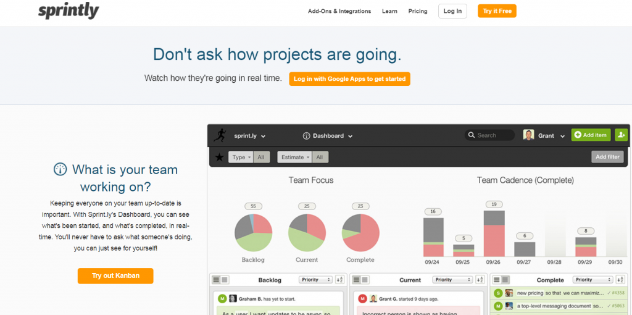
Task: Click the 25 count badge above Current
Action: [307, 206]
